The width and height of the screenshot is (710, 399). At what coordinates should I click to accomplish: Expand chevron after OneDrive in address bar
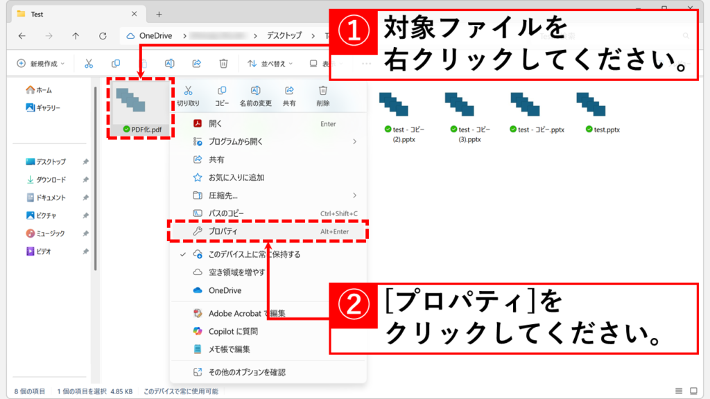[x=184, y=36]
